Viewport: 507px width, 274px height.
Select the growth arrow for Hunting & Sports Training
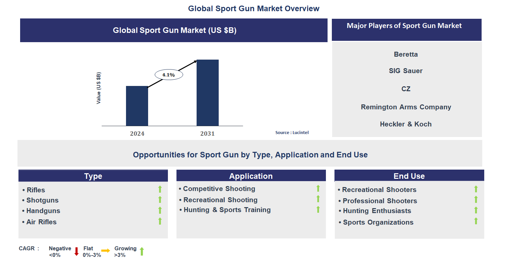coord(318,209)
